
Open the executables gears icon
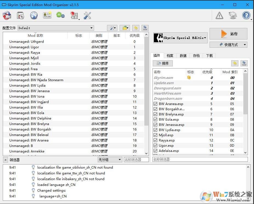(60, 15)
